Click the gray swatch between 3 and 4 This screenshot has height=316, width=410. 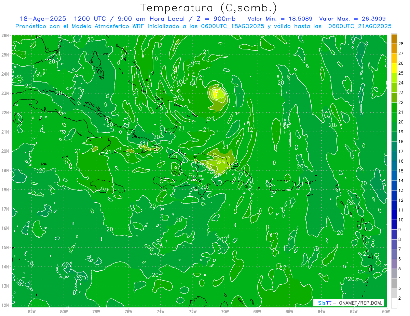[x=394, y=283]
